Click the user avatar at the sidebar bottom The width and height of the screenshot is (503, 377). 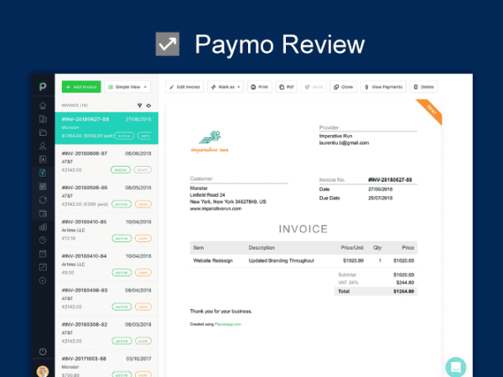pyautogui.click(x=42, y=370)
